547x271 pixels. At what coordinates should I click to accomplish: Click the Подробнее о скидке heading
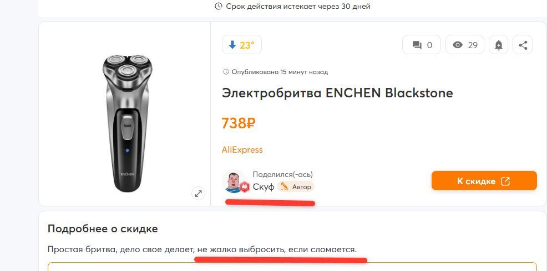[x=103, y=229]
